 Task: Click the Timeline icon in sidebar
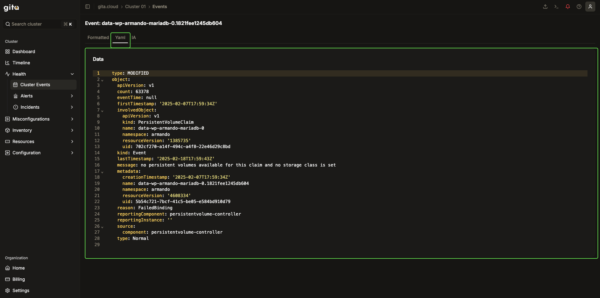(8, 63)
